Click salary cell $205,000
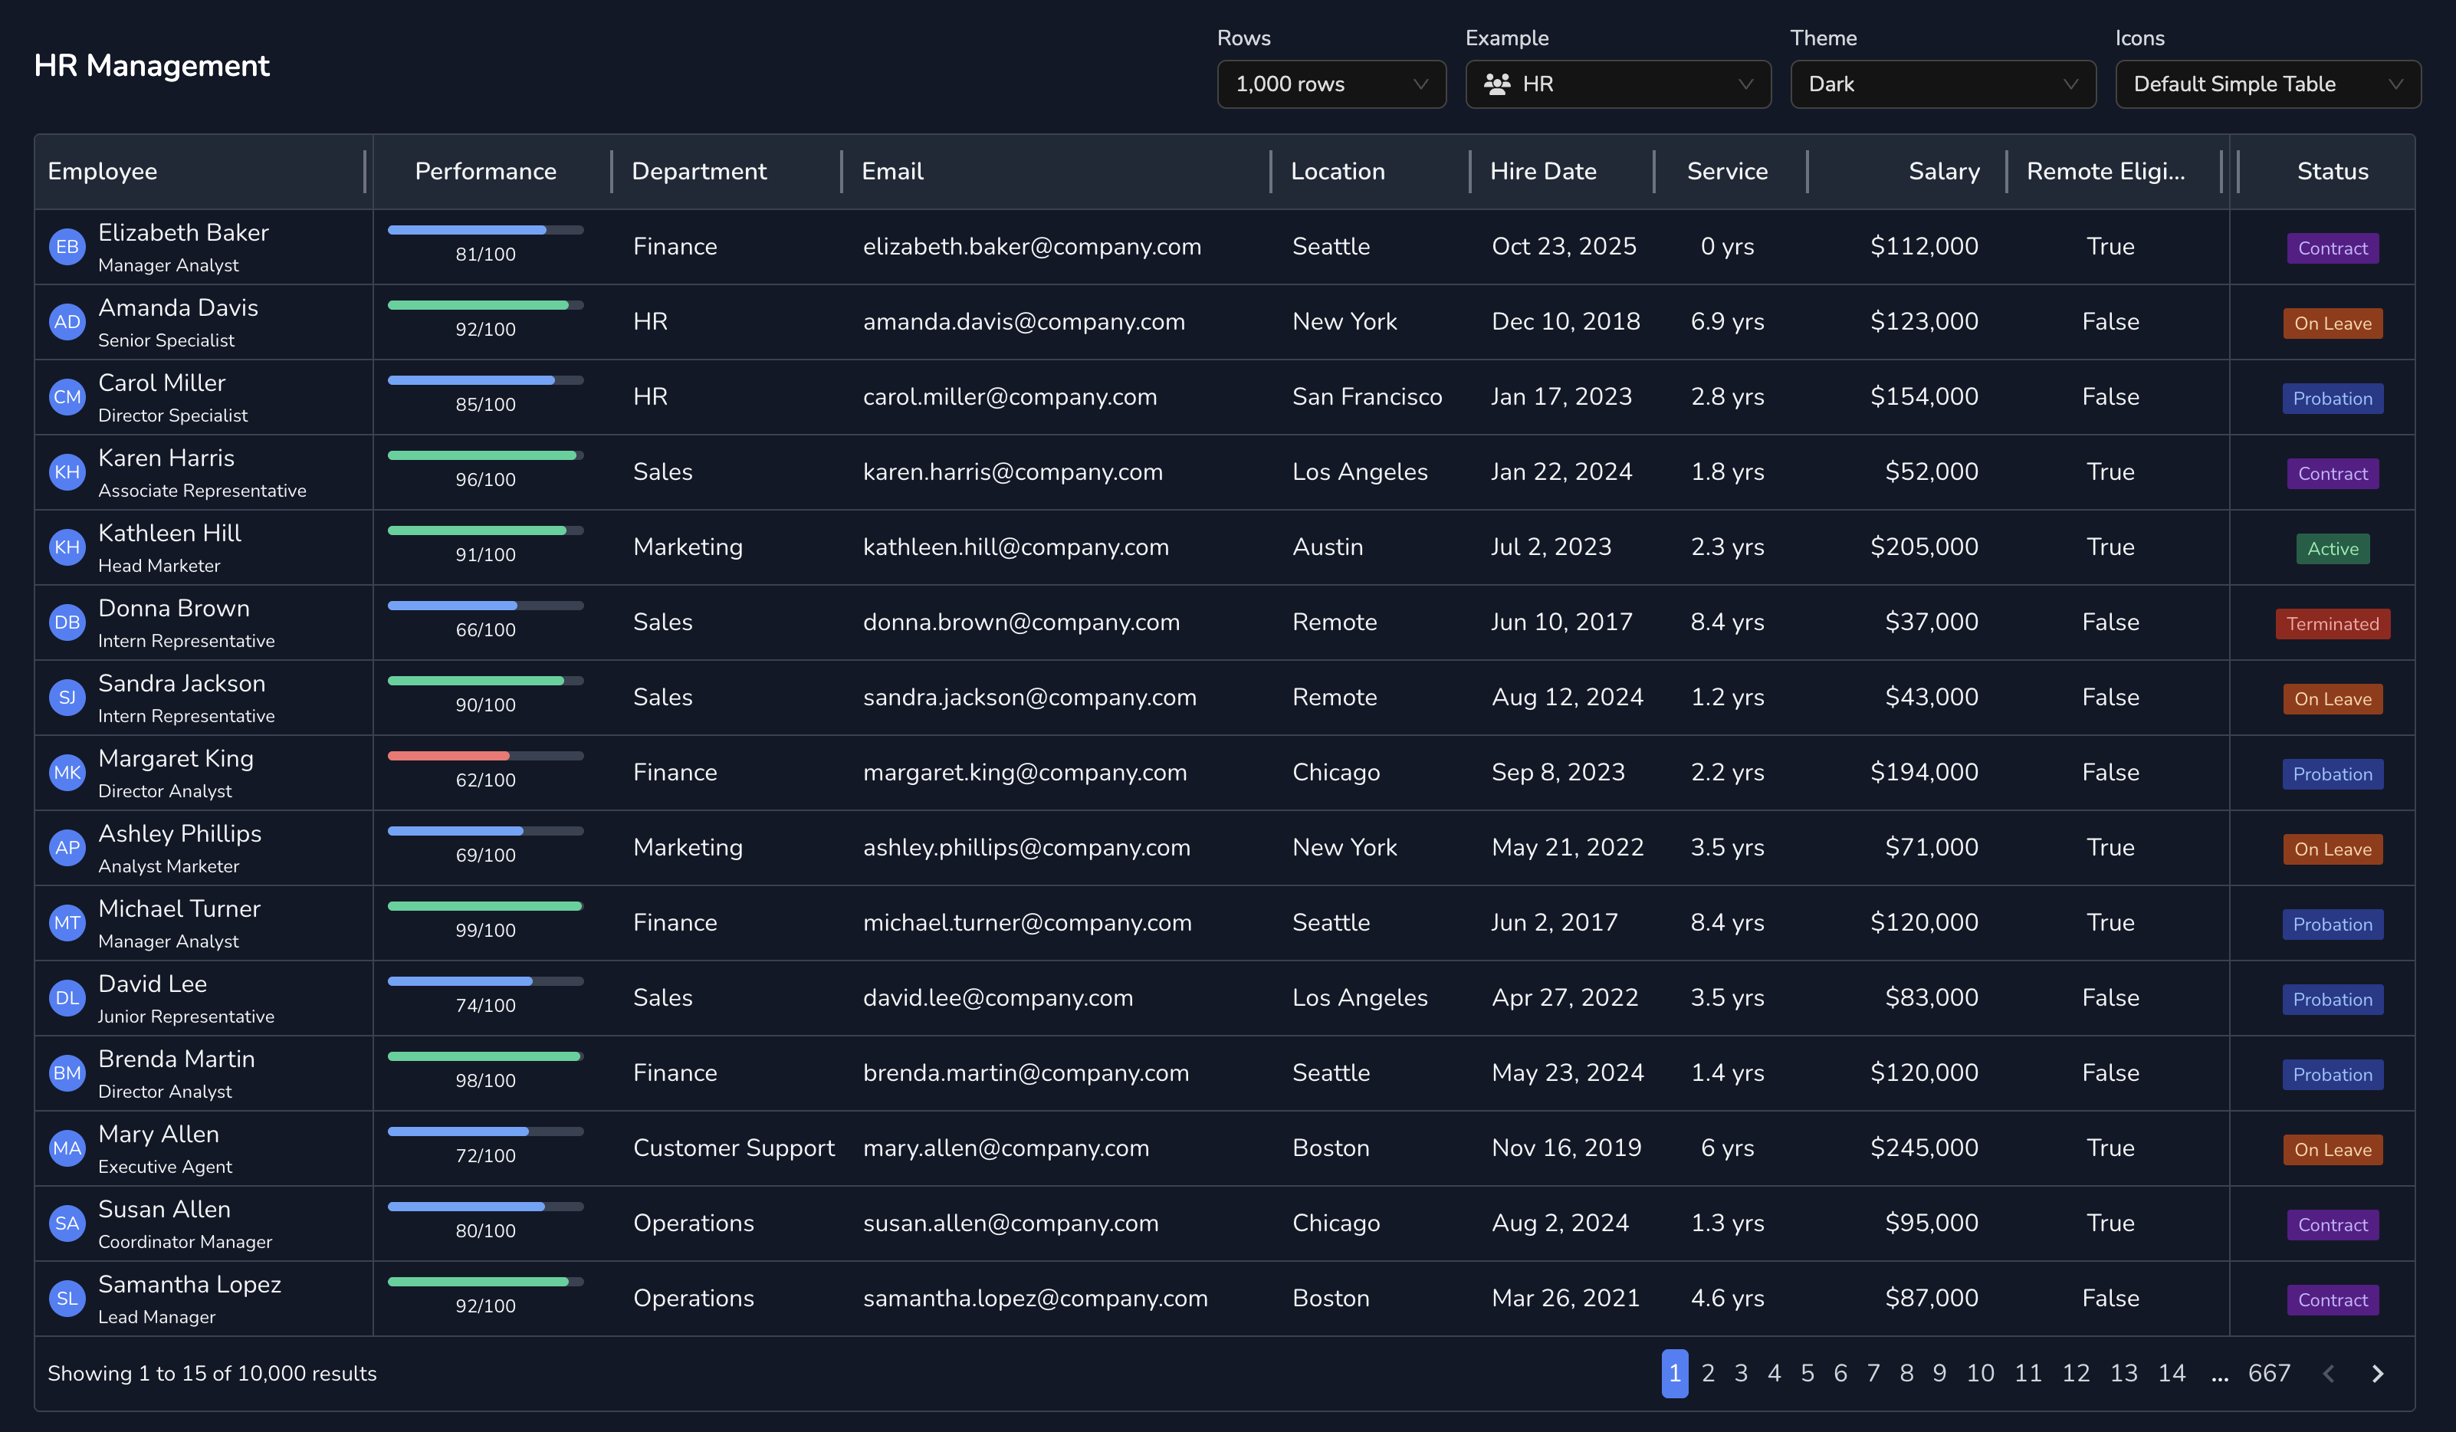 pyautogui.click(x=1924, y=547)
